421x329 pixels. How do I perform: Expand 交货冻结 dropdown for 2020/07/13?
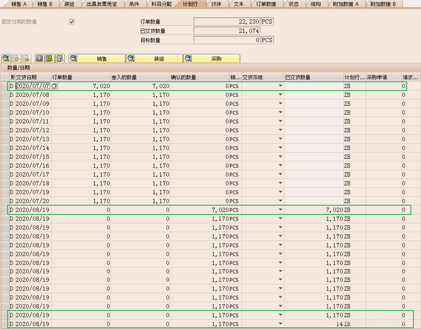280,139
